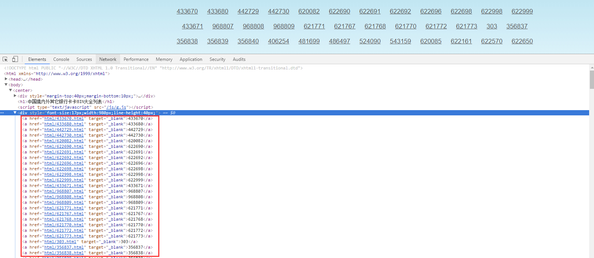Click the ellipsis beside the selected div row
Viewport: 594px width, 258px height.
2,113
